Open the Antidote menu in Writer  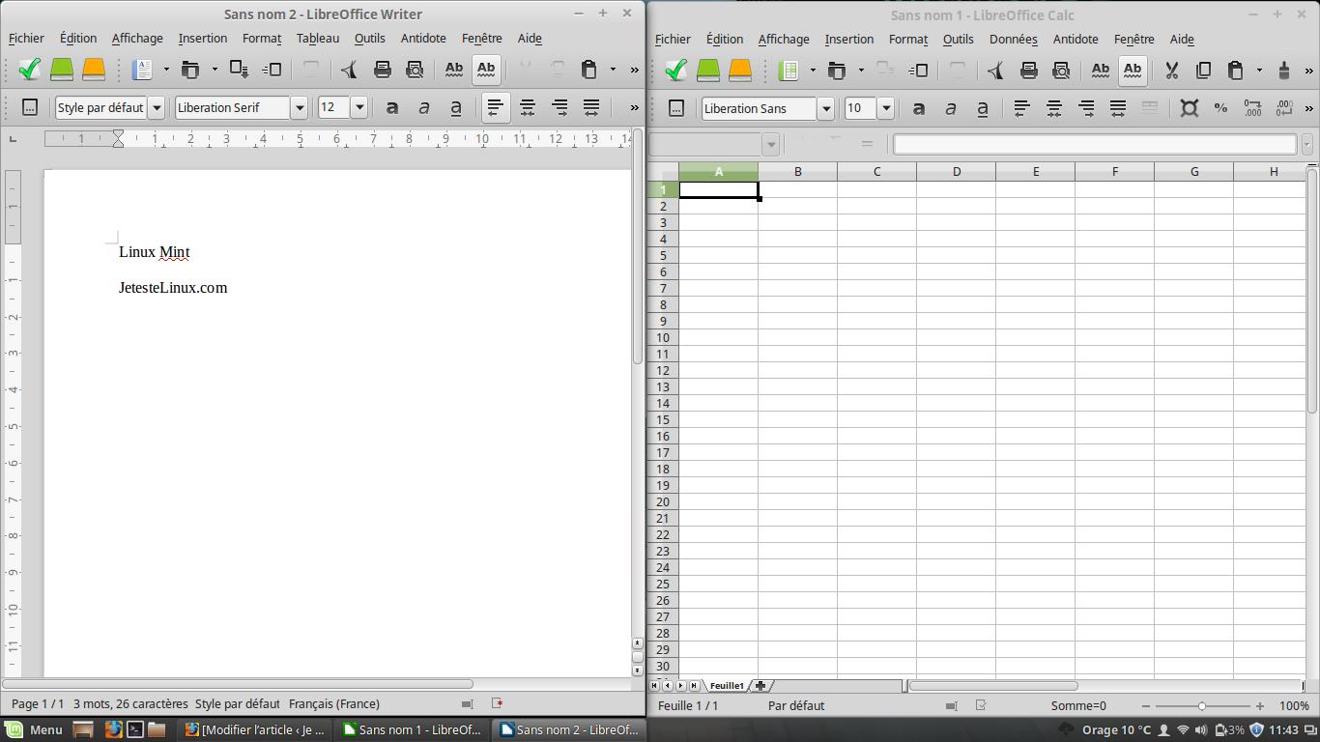tap(423, 38)
